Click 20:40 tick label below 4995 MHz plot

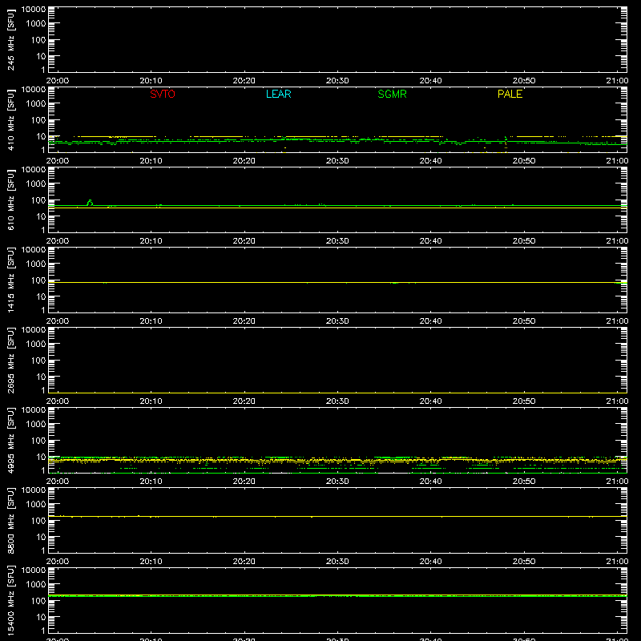tap(430, 482)
